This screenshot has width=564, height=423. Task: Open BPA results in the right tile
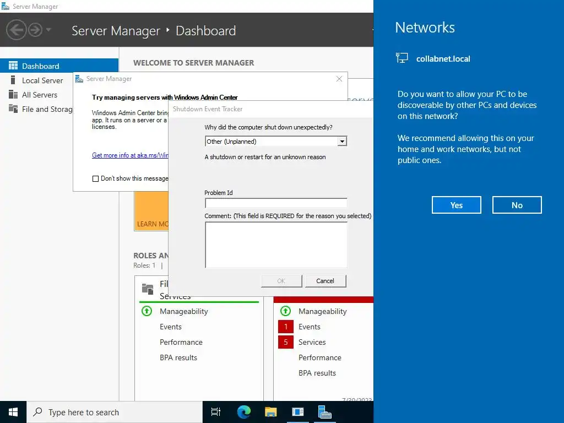click(317, 373)
